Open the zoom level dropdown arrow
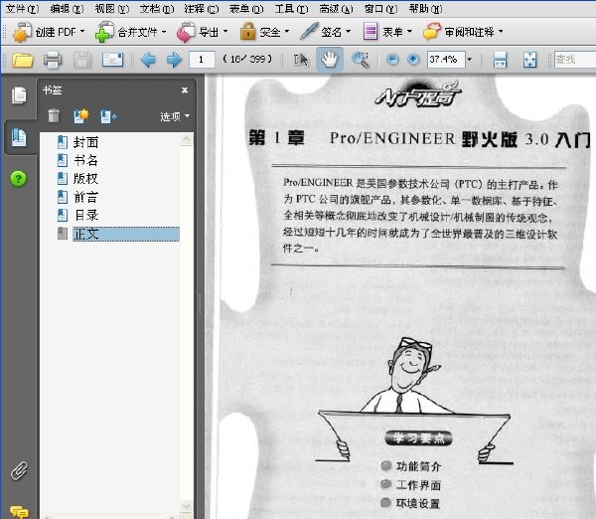The height and width of the screenshot is (519, 596). pos(470,60)
